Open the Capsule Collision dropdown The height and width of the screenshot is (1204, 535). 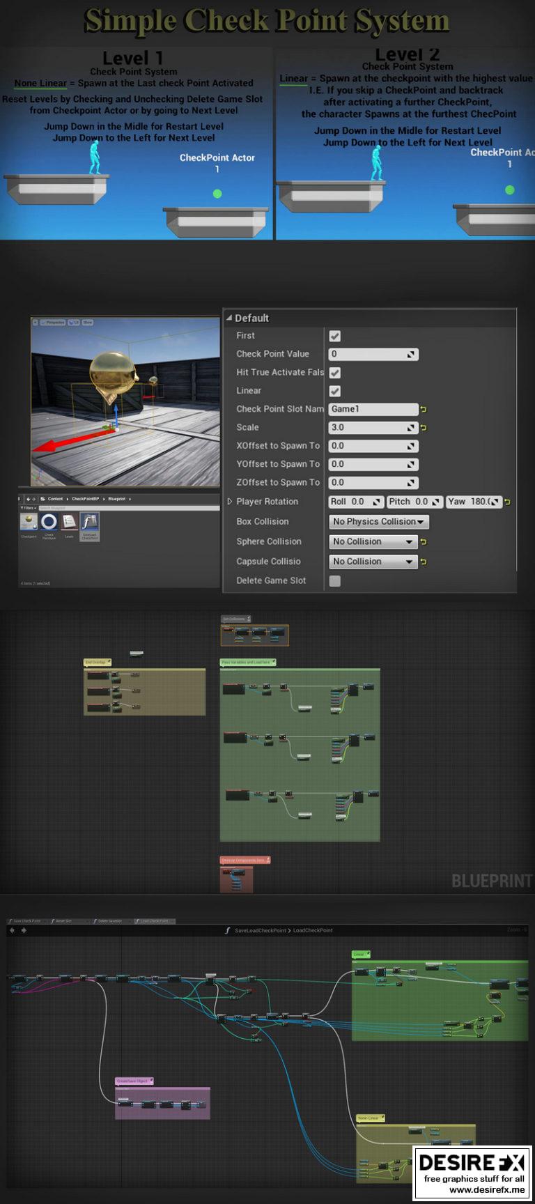click(373, 561)
